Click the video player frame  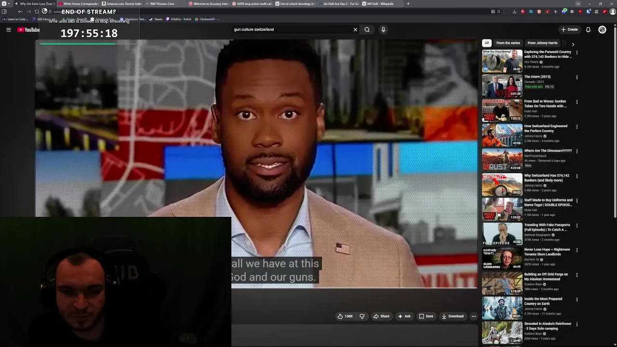pos(256,164)
